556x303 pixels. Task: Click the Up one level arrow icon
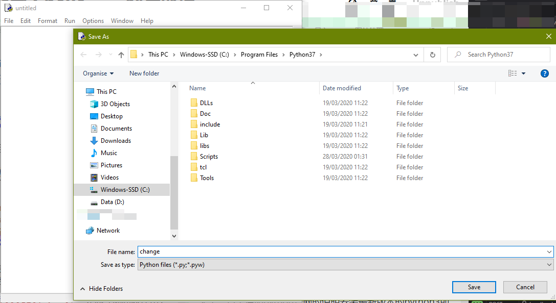coord(121,55)
